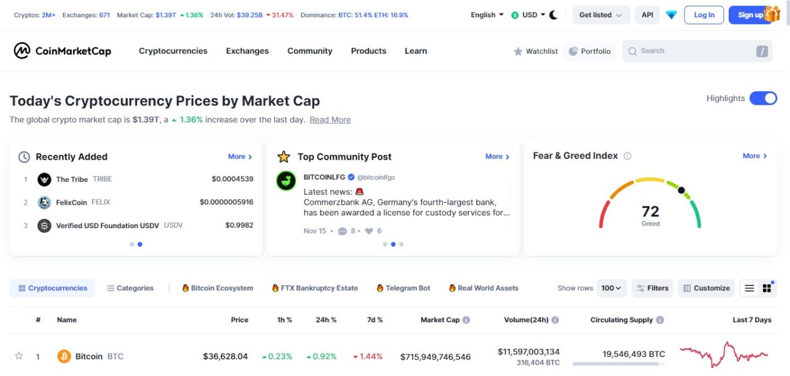Turn off the Highlights switch
The height and width of the screenshot is (376, 790).
coord(763,98)
